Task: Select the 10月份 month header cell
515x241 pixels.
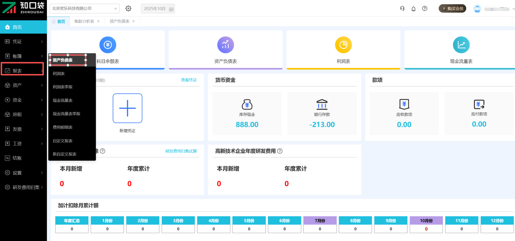Action: [426, 221]
